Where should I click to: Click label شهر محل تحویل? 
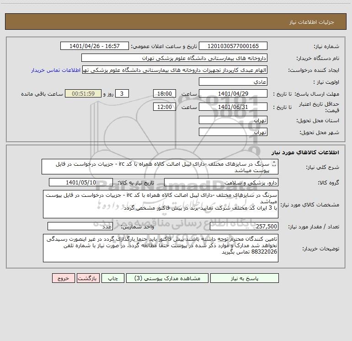point(320,132)
